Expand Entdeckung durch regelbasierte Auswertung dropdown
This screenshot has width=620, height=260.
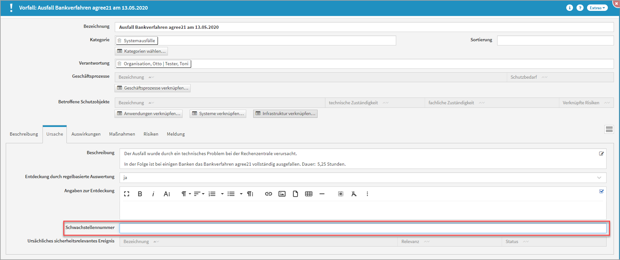[599, 178]
